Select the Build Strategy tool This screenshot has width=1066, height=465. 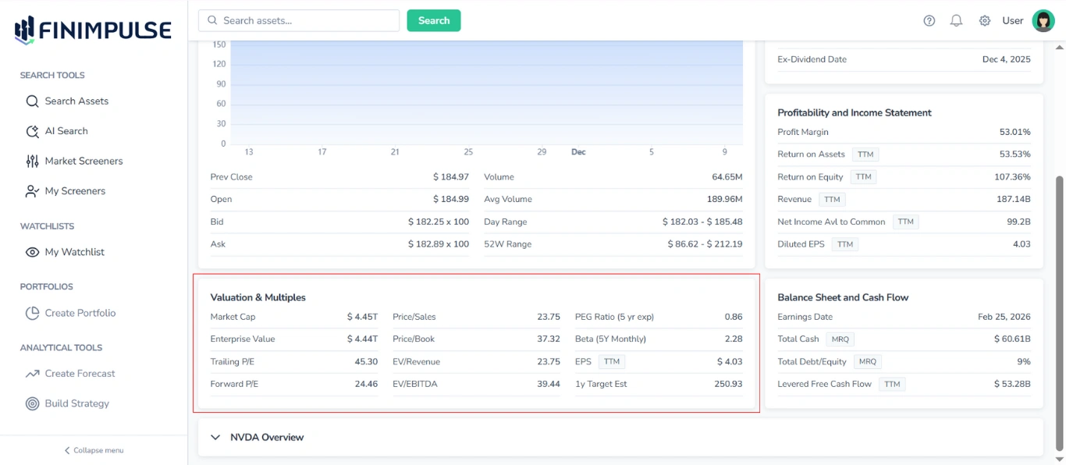coord(78,403)
